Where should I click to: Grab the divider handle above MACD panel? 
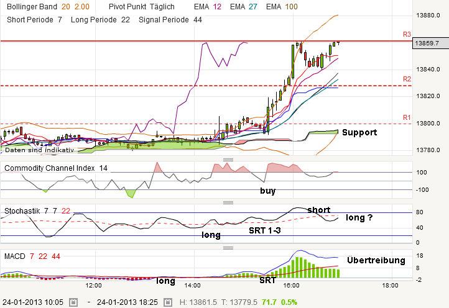[x=228, y=248]
